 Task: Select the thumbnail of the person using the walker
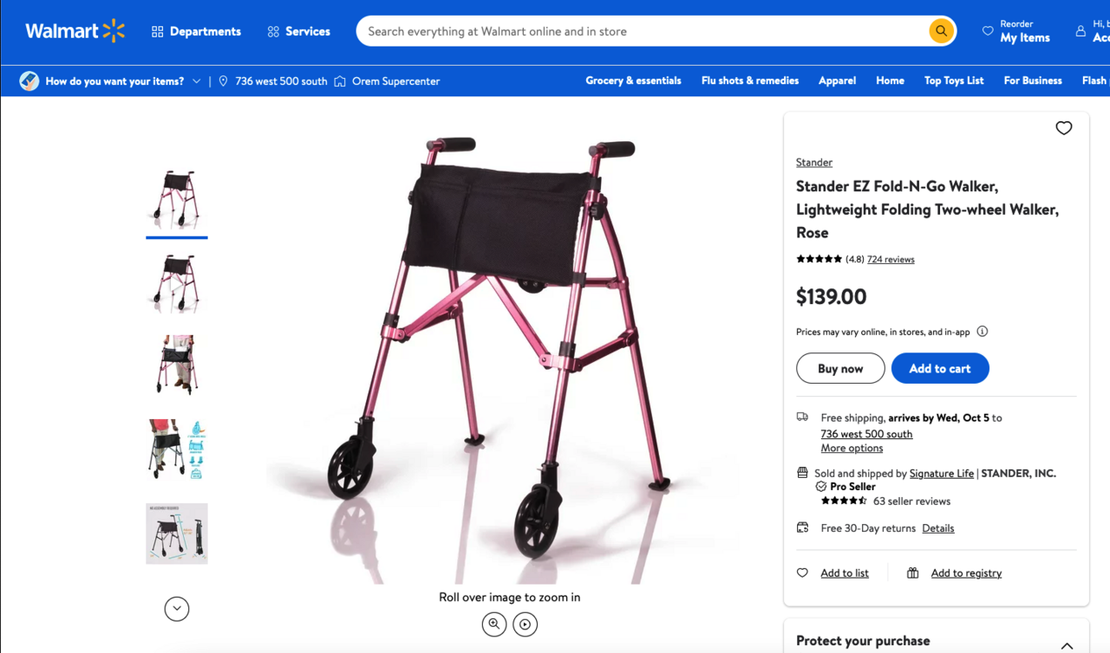pos(177,365)
